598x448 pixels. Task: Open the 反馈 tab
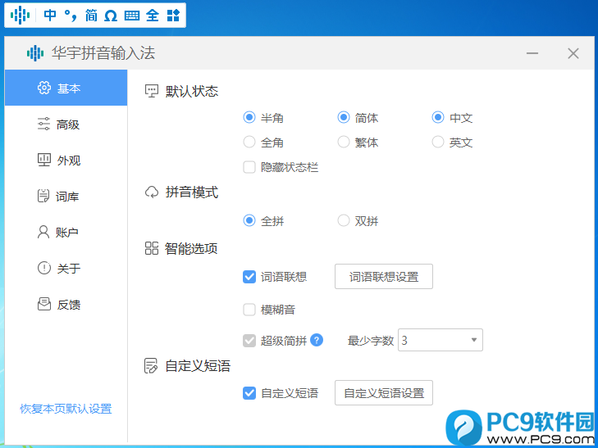(66, 304)
